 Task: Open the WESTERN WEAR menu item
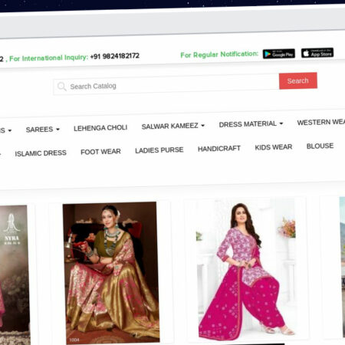321,122
